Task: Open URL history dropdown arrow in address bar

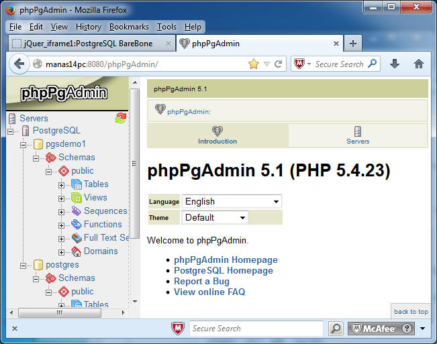Action: tap(266, 64)
